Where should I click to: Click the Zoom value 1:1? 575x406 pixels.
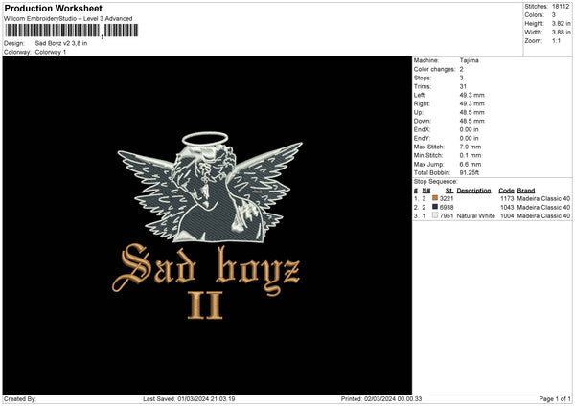click(556, 41)
